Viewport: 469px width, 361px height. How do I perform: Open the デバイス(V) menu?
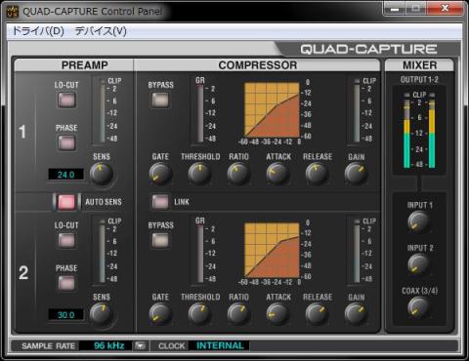[x=101, y=31]
